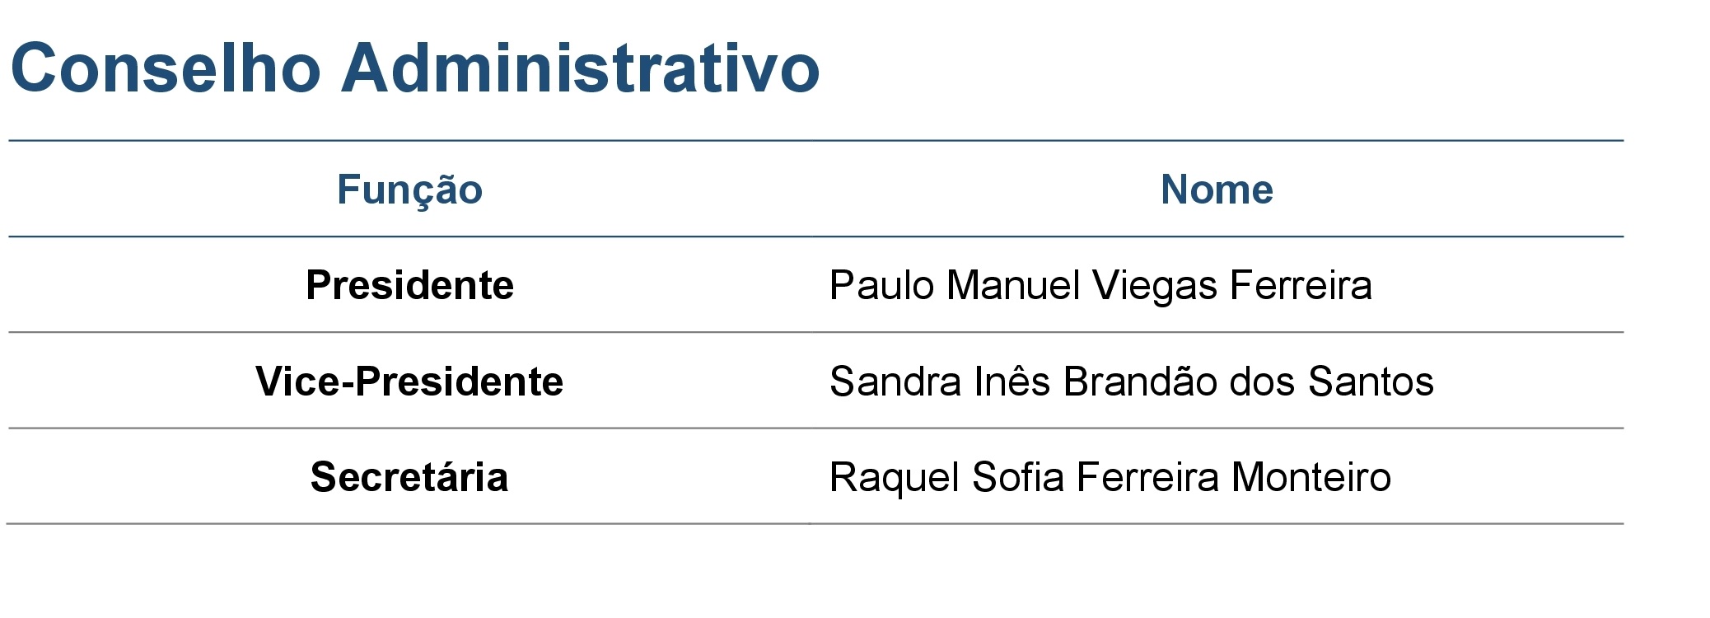Image resolution: width=1710 pixels, height=618 pixels.
Task: Click the word Conselho in the title
Action: click(166, 68)
